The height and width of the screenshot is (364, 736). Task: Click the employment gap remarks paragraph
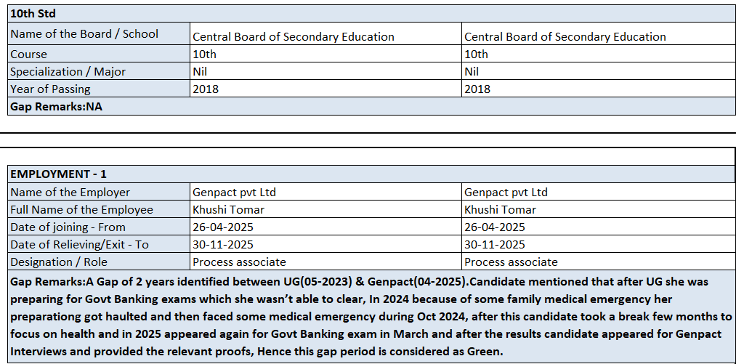pos(371,316)
